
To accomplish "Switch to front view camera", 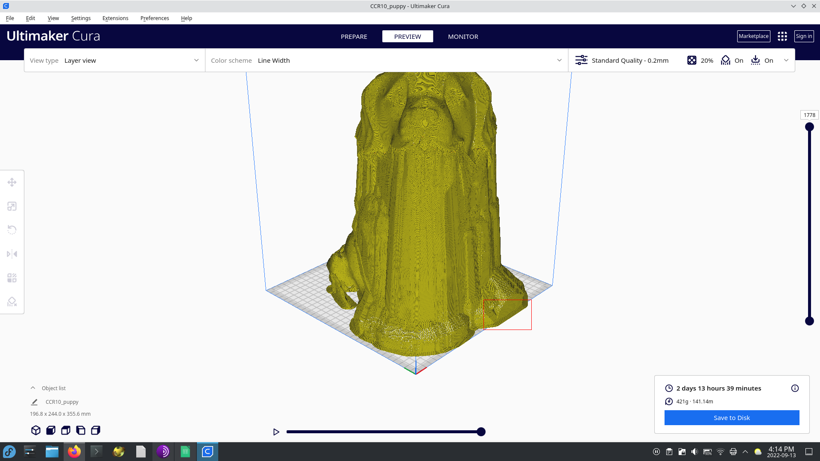I will [x=51, y=430].
